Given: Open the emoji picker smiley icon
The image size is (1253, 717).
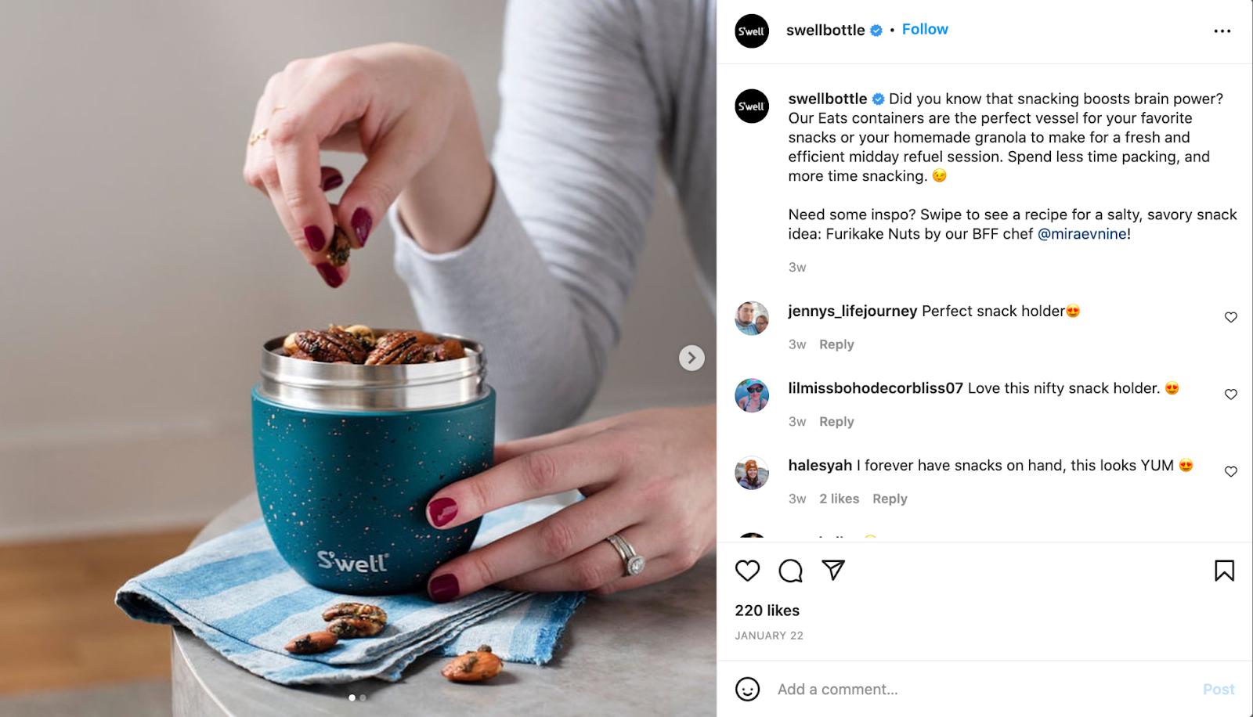Looking at the screenshot, I should coord(748,690).
